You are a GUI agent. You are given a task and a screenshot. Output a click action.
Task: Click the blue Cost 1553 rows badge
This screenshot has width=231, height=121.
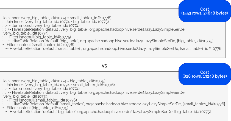205,11
